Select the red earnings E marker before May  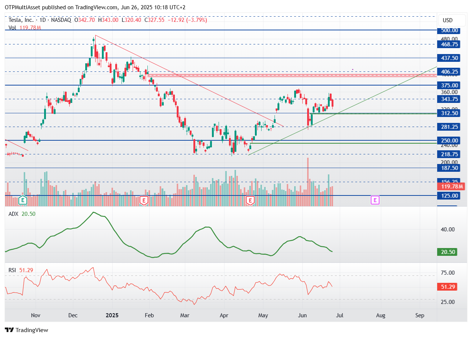(x=250, y=200)
